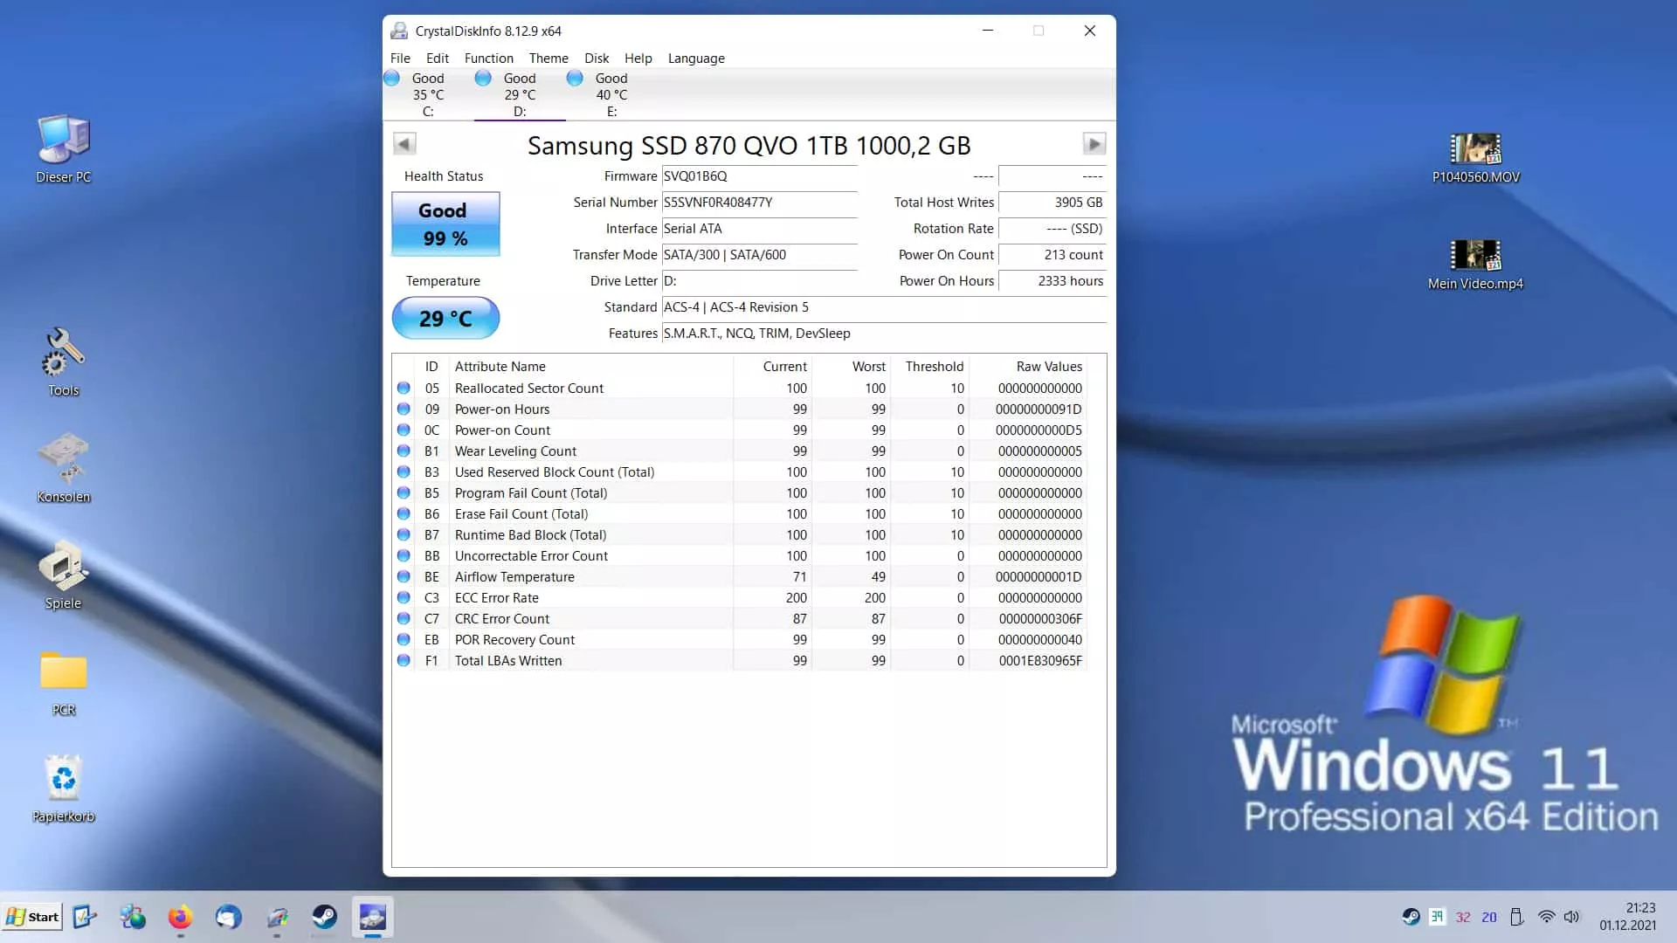Open Wi-Fi network tray icon
This screenshot has width=1677, height=943.
1546,917
